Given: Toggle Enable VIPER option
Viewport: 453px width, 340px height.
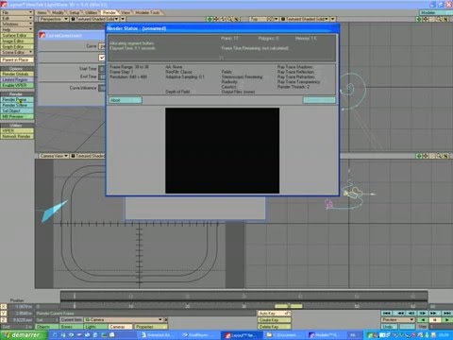Looking at the screenshot, I should [x=17, y=85].
